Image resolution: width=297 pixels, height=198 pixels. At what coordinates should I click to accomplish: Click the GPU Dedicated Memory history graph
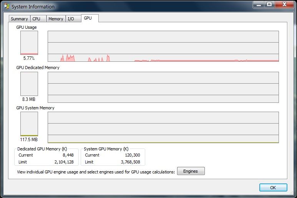(163, 87)
